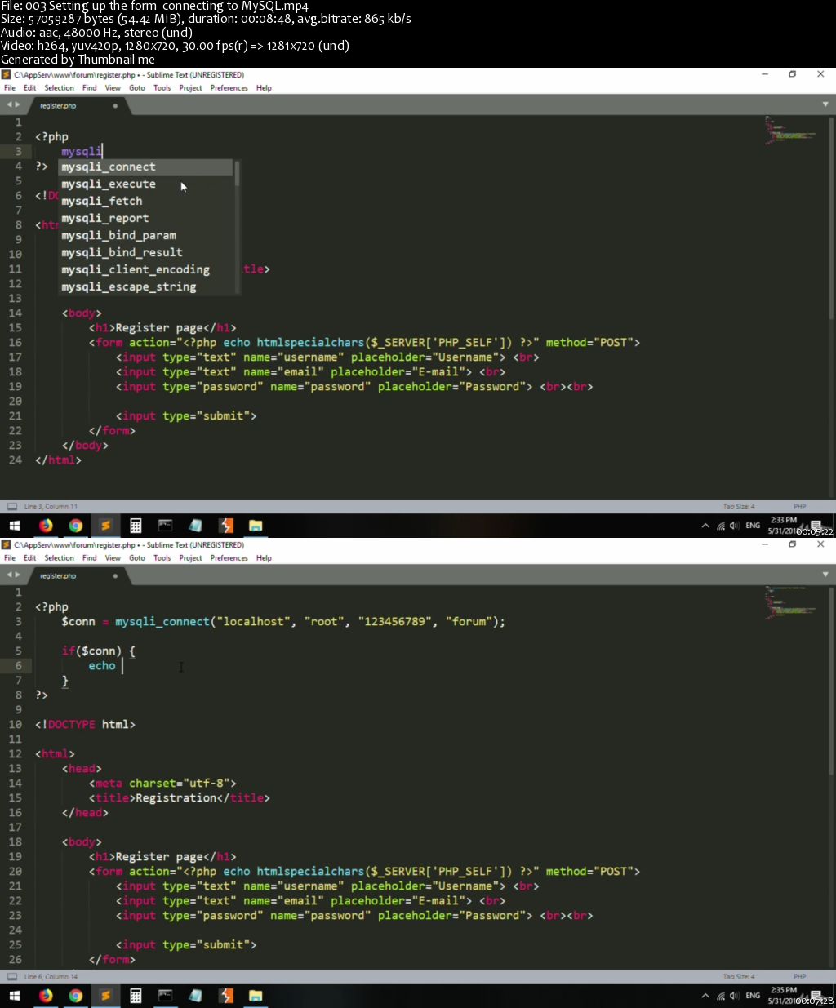Image resolution: width=836 pixels, height=1008 pixels.
Task: Open Help menu in lower Sublime window
Action: click(264, 558)
